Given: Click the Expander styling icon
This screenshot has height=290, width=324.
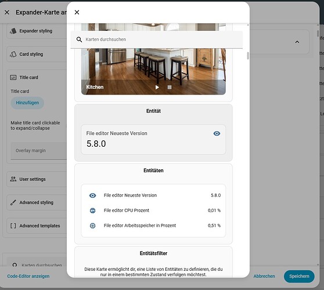Looking at the screenshot, I should 13,31.
